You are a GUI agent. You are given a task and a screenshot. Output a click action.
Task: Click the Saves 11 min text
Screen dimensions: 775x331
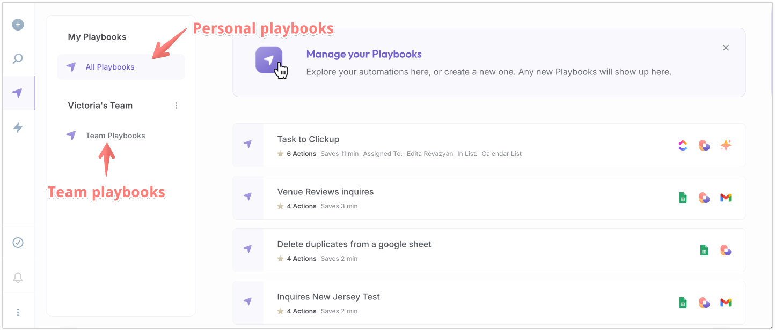pos(340,154)
